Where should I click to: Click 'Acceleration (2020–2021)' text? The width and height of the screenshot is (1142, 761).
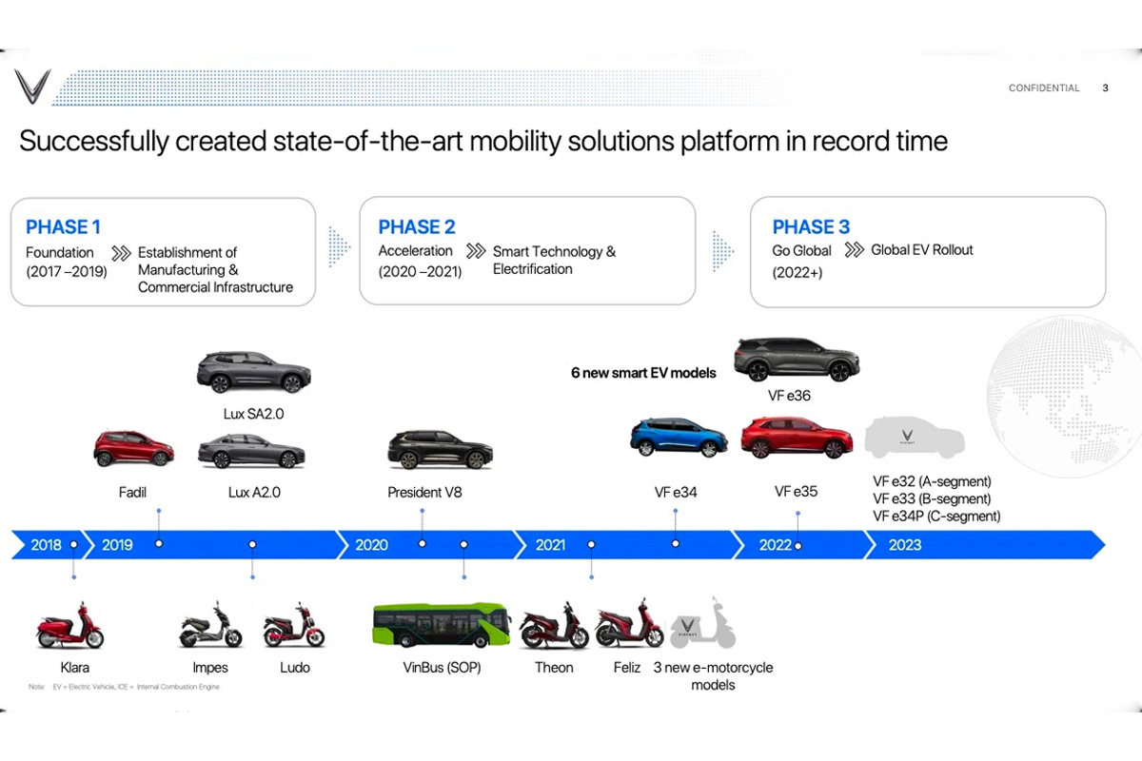[x=420, y=261]
